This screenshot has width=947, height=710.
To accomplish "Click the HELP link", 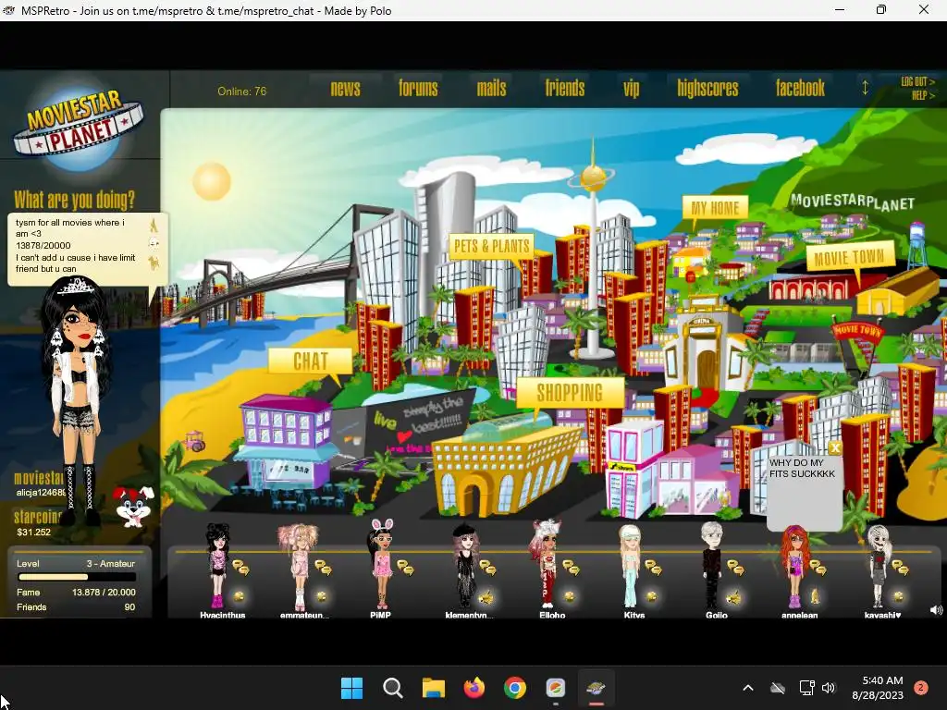I will click(924, 95).
